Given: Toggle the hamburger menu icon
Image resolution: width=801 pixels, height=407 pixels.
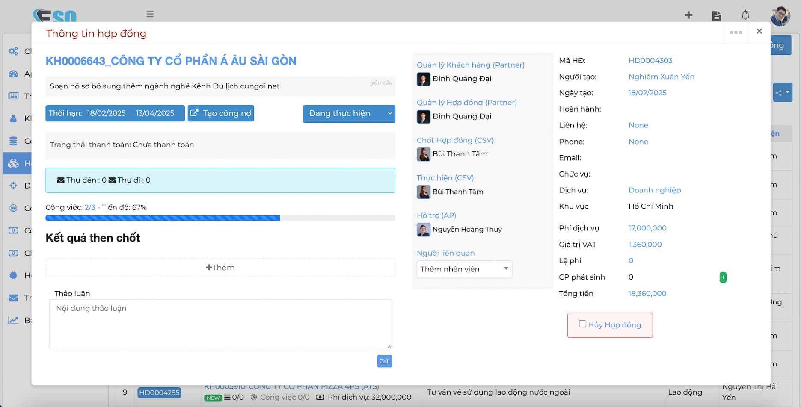Looking at the screenshot, I should click(x=150, y=14).
